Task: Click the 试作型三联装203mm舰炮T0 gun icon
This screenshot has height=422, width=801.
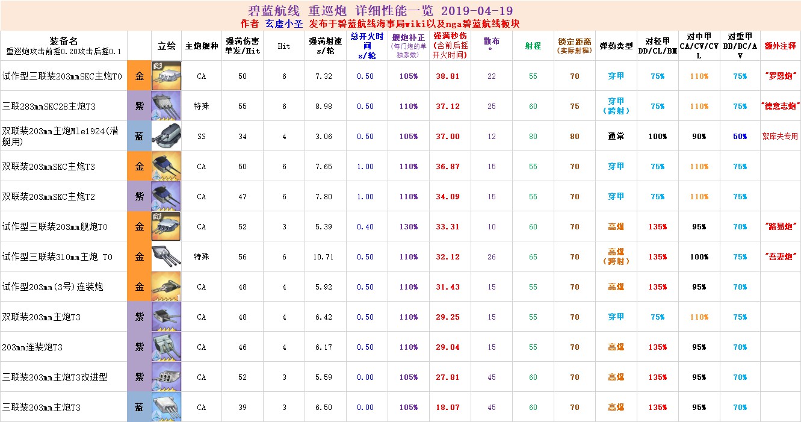Action: point(166,226)
